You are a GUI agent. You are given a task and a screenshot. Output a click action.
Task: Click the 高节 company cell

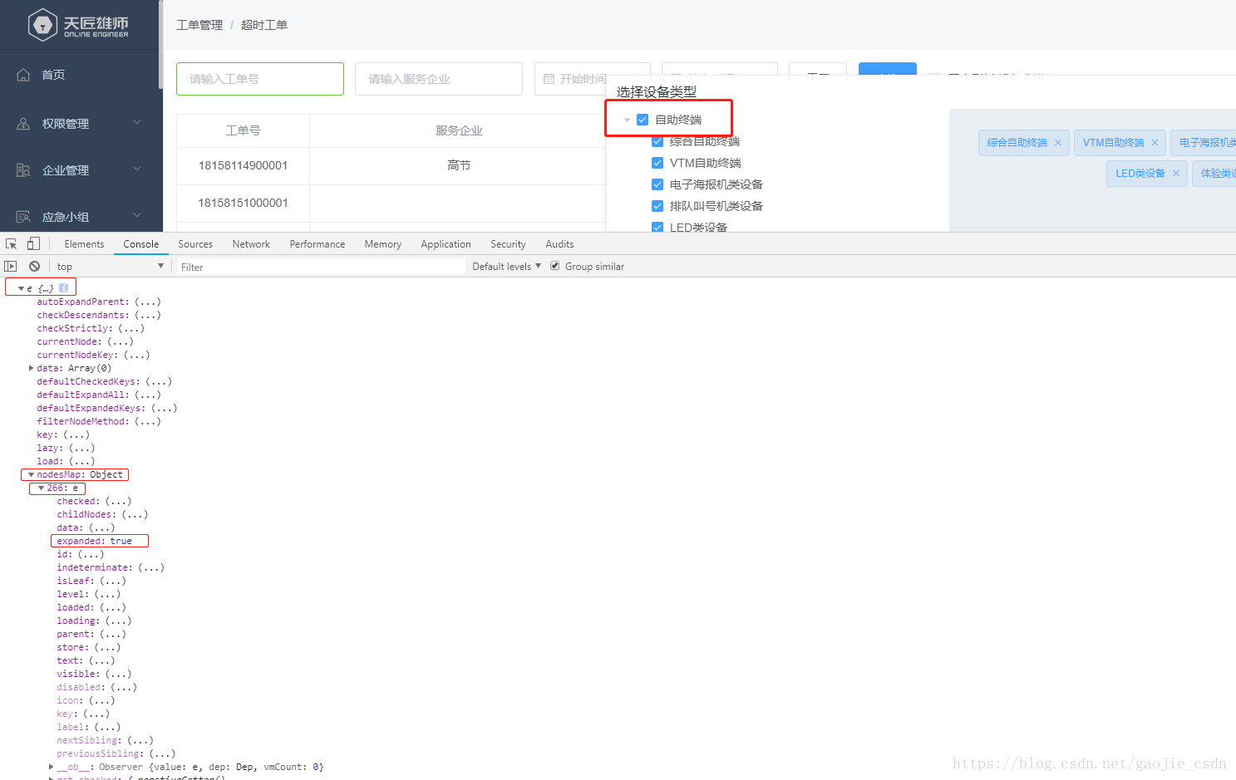click(x=459, y=166)
